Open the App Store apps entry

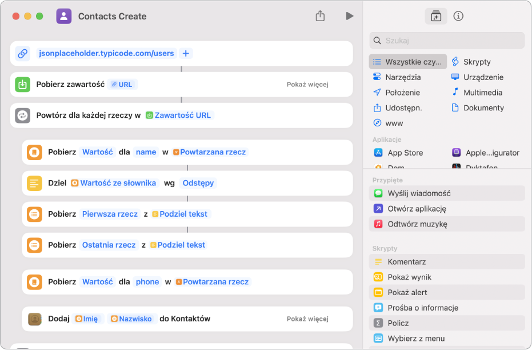click(x=405, y=153)
